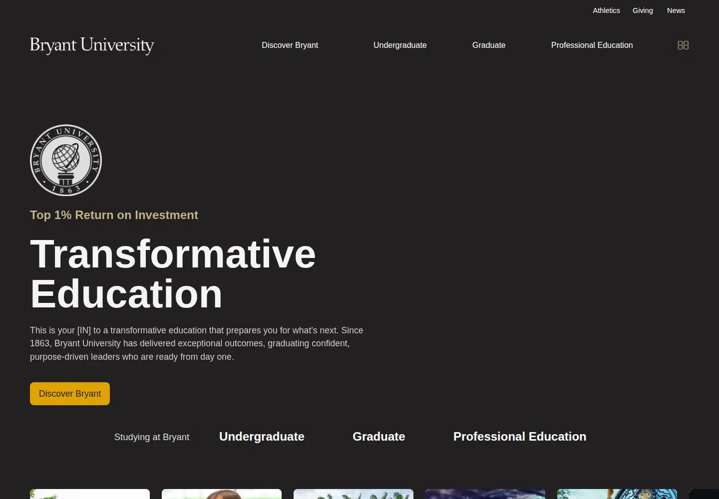
Task: Click the Bryant University wordmark logo
Action: pyautogui.click(x=92, y=45)
